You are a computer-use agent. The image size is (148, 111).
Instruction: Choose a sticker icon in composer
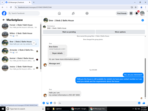point(51,103)
